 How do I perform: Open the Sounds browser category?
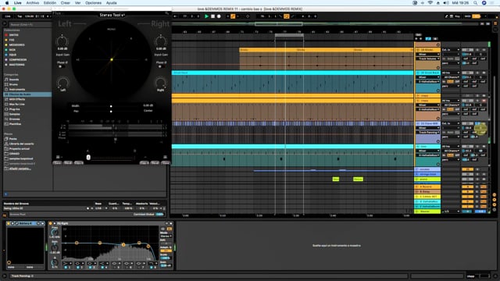(14, 80)
